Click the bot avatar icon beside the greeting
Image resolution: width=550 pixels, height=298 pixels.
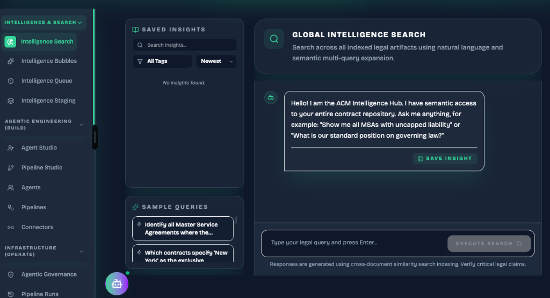[271, 98]
